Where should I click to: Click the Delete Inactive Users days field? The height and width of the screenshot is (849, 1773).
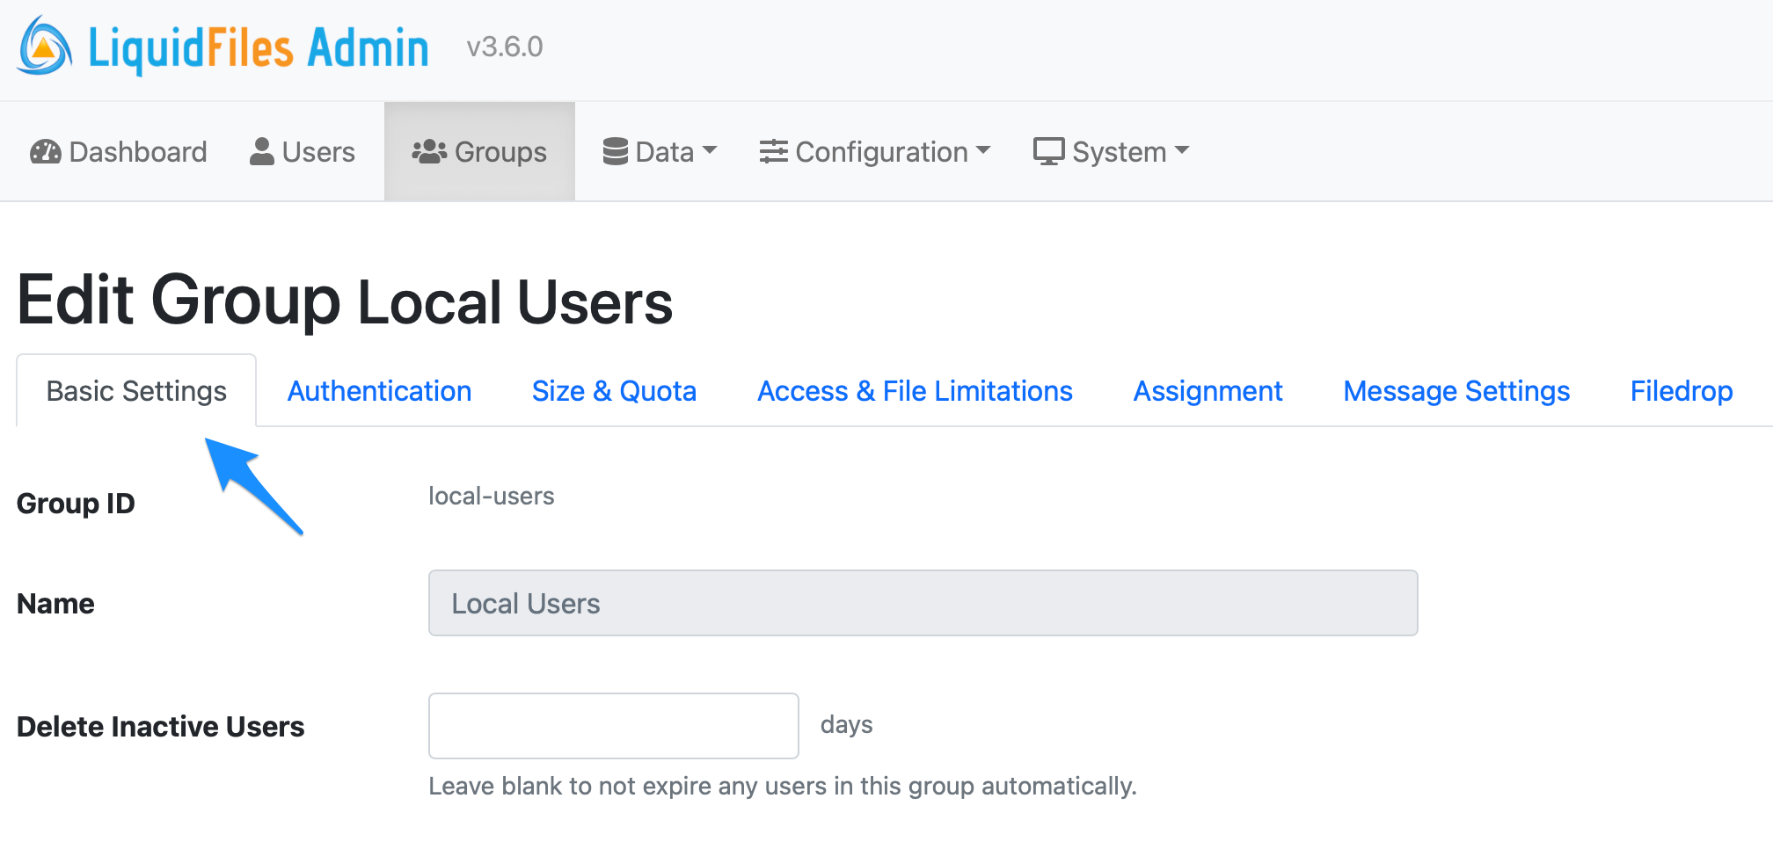[613, 725]
